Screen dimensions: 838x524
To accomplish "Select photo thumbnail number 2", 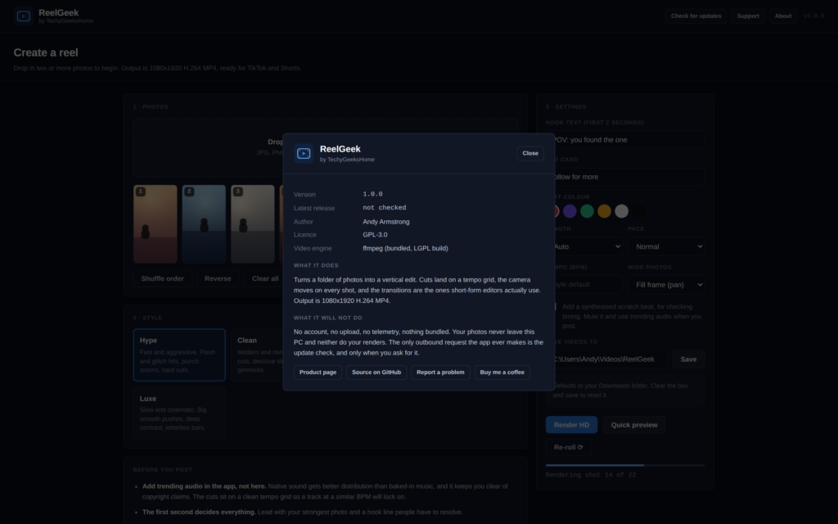I will click(204, 224).
